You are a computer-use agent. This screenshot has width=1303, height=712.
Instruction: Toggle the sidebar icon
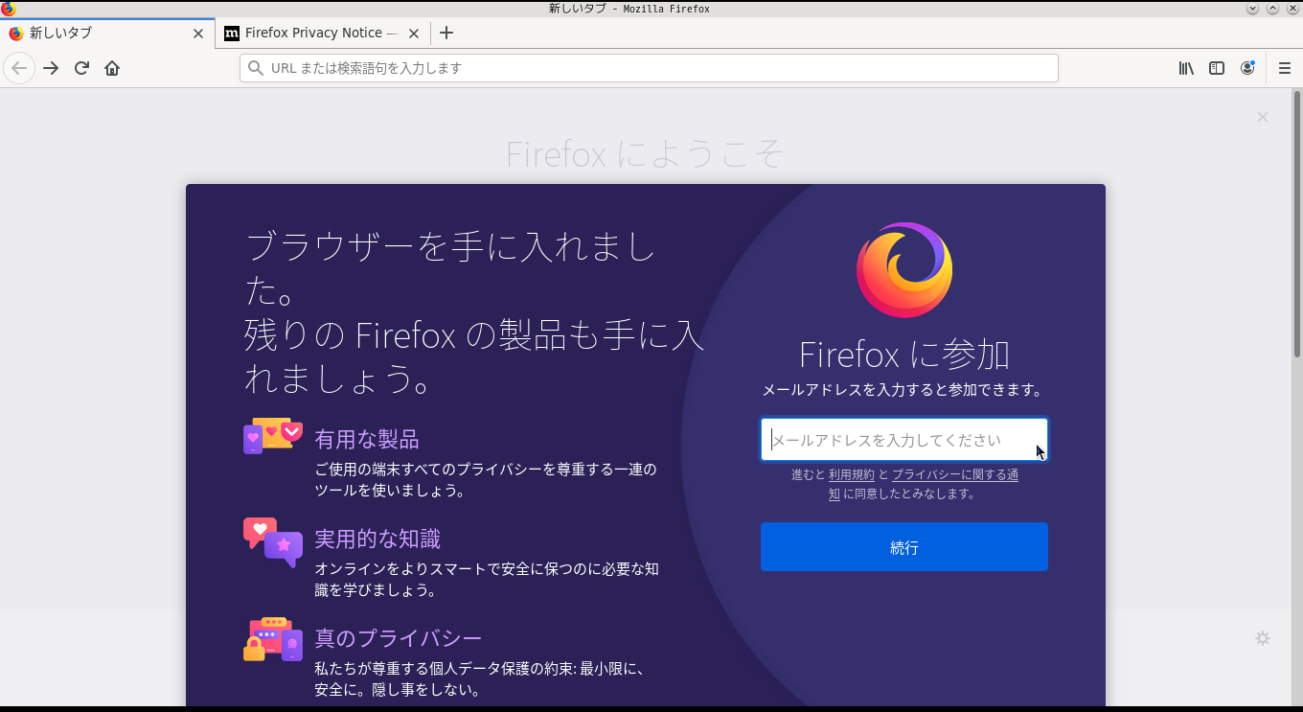pyautogui.click(x=1217, y=68)
